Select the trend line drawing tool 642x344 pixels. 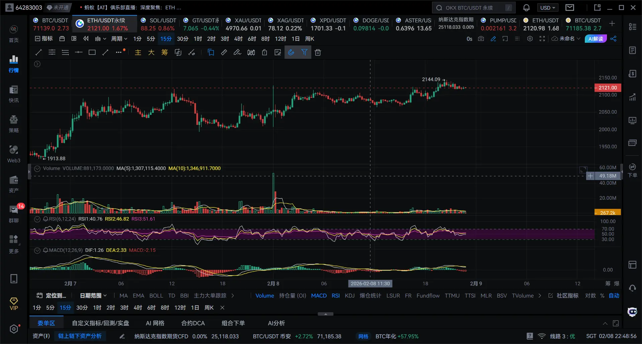[38, 52]
